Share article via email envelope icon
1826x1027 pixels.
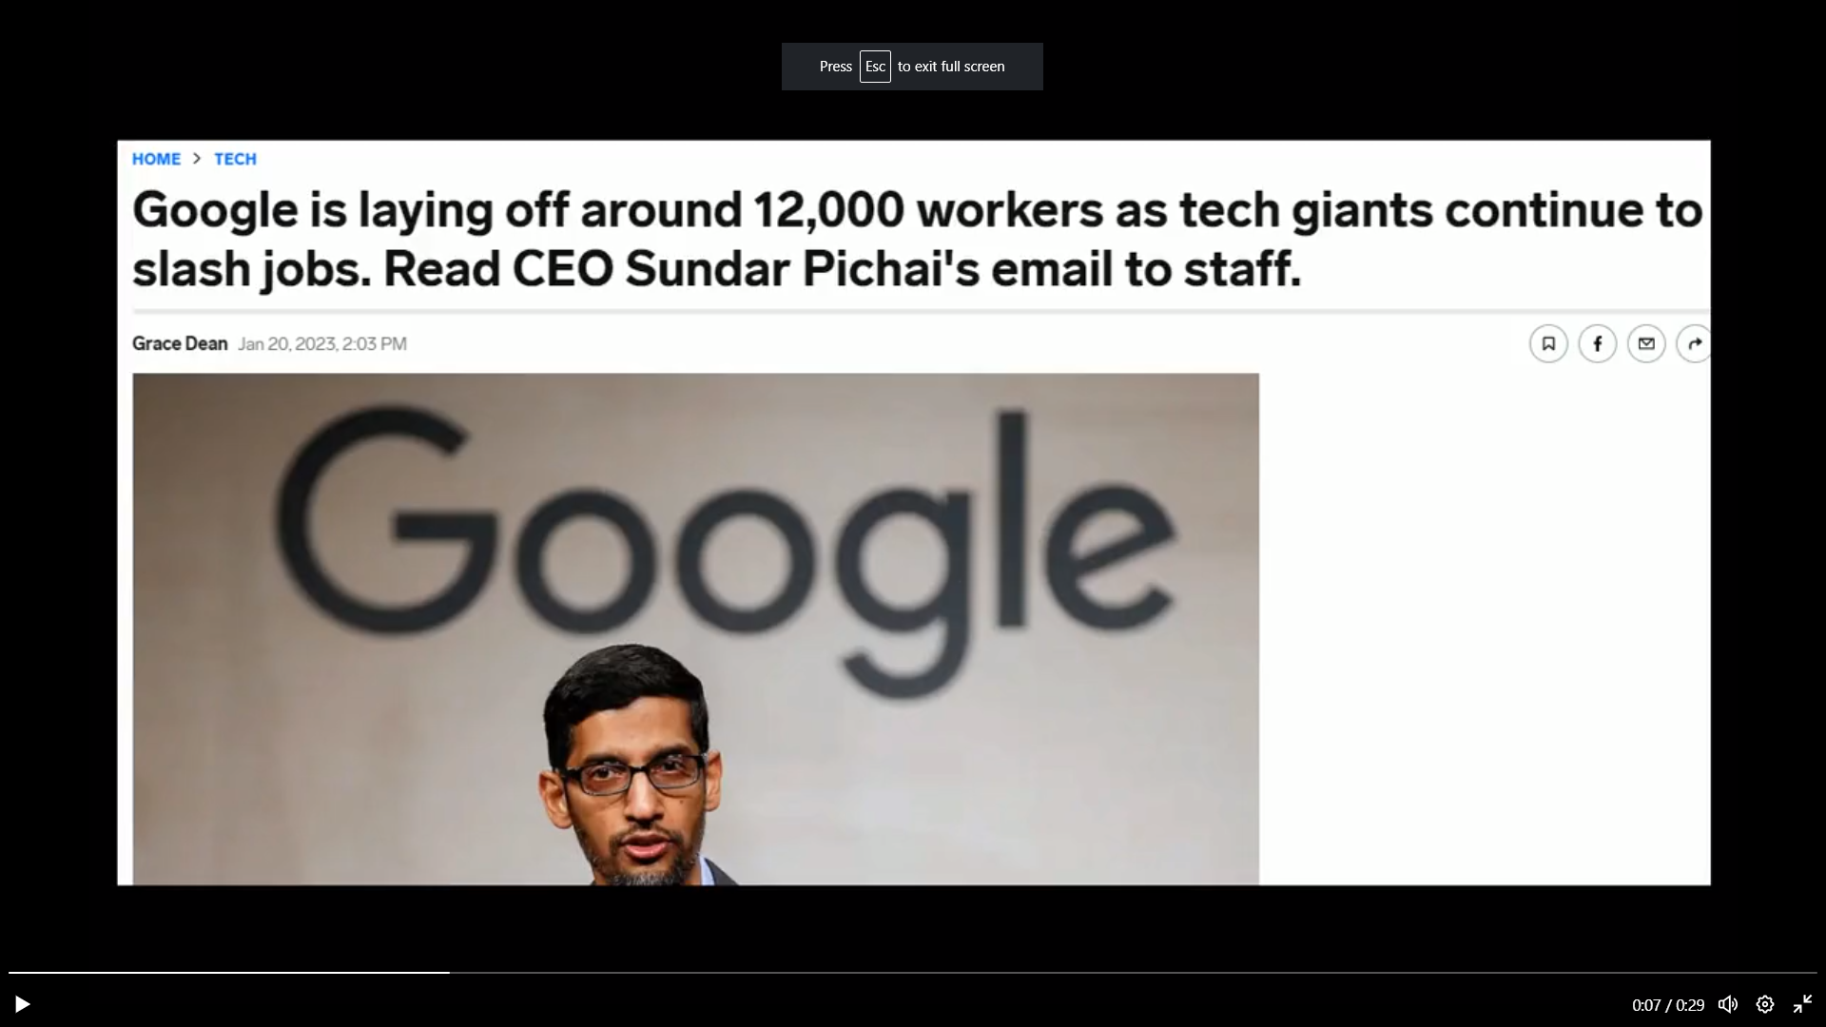point(1646,343)
